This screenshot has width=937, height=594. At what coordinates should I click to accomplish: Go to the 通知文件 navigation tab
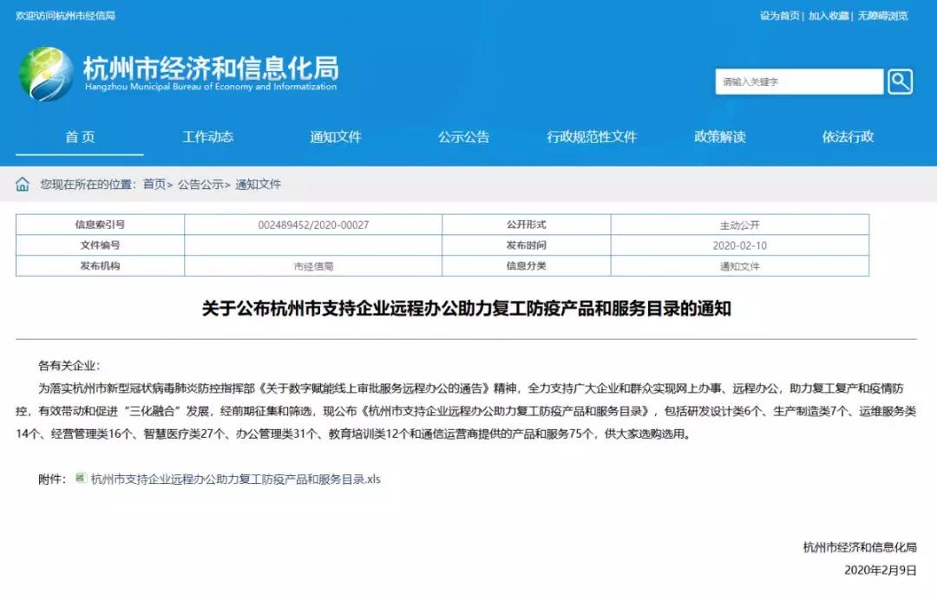point(336,137)
